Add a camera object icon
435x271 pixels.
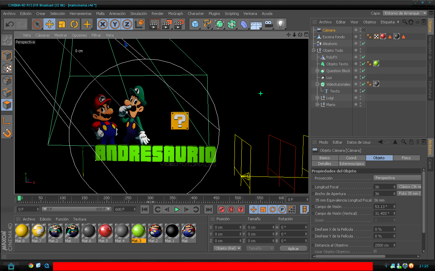[x=268, y=24]
